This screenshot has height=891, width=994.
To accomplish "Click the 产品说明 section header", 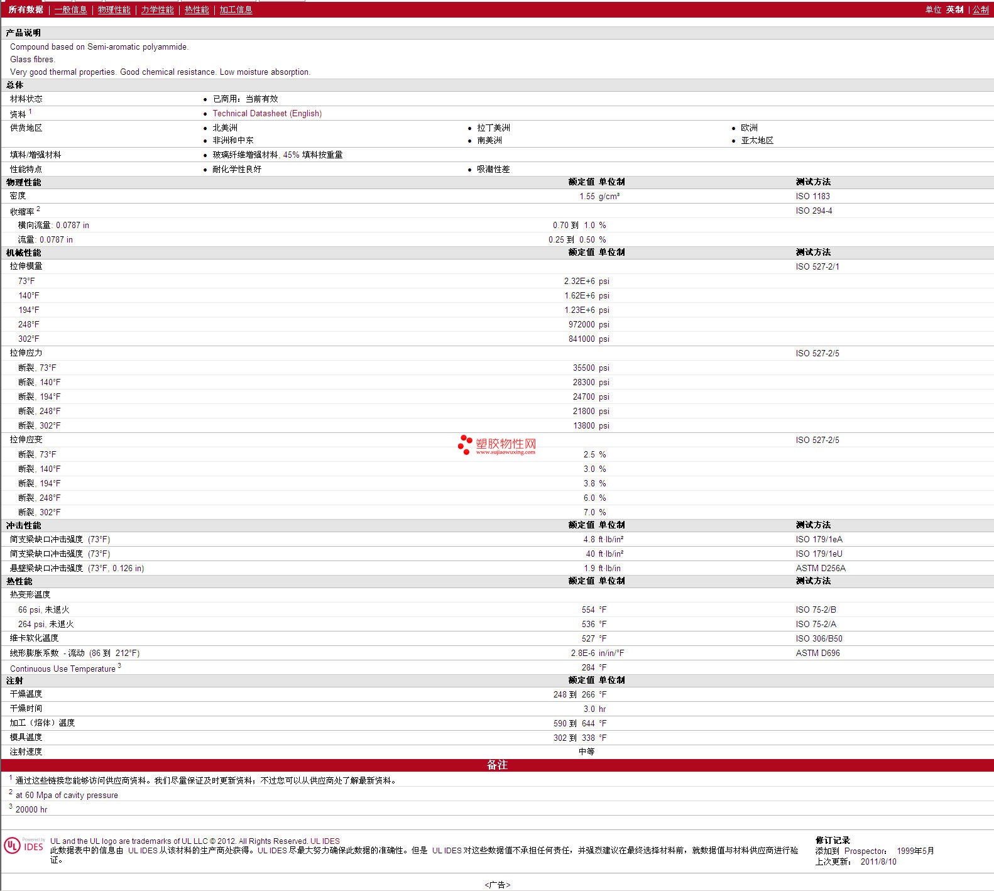I will click(23, 33).
